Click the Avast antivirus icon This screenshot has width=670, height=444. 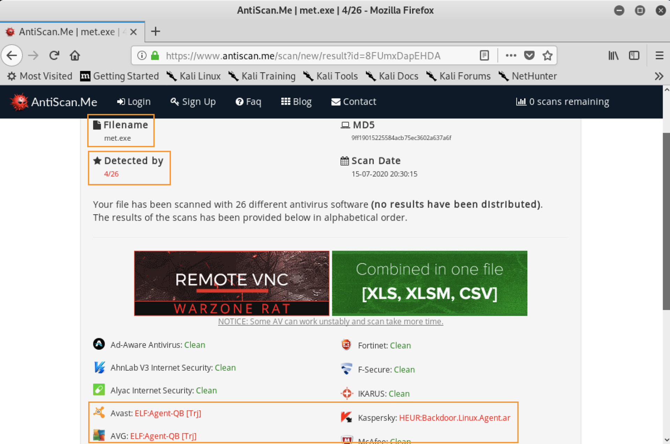(99, 413)
